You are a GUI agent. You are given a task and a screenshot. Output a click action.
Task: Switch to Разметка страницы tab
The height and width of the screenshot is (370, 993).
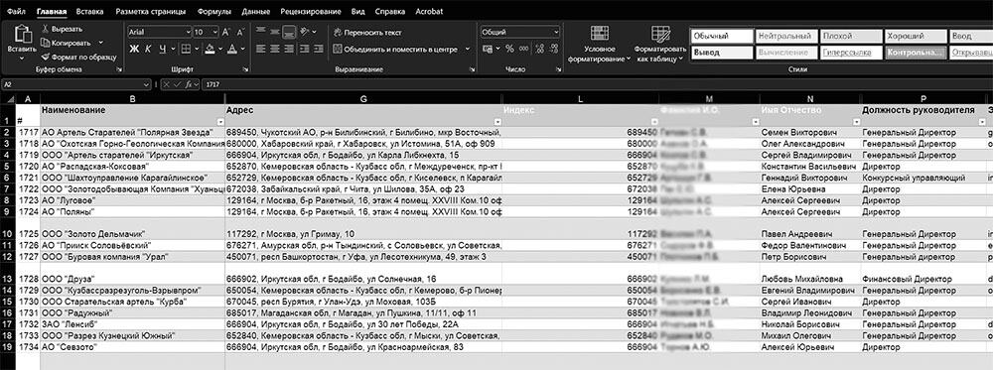[x=151, y=12]
